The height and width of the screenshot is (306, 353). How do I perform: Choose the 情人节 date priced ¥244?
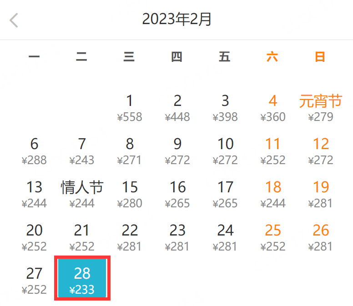(82, 195)
